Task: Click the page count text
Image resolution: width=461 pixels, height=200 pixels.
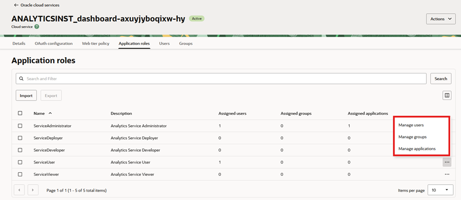Action: click(x=76, y=190)
